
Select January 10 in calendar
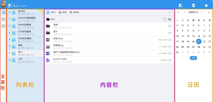[177, 36]
